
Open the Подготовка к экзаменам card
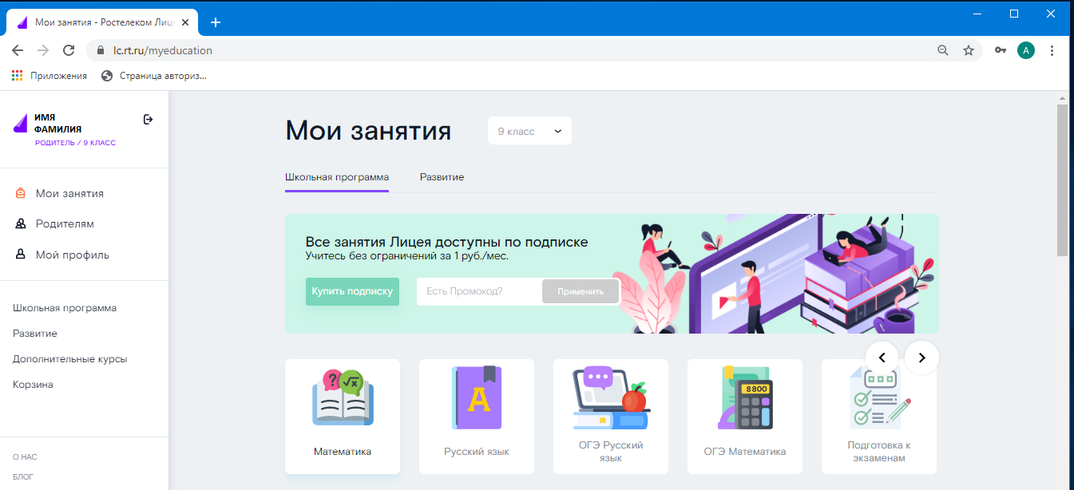(x=879, y=416)
